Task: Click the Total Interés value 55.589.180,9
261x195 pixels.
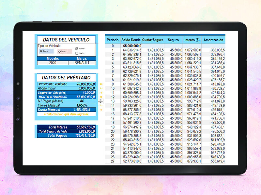Action: point(86,127)
